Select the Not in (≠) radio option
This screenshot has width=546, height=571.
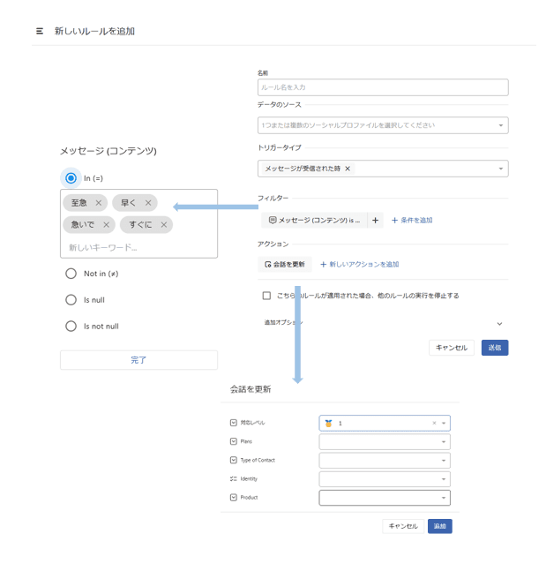click(71, 274)
